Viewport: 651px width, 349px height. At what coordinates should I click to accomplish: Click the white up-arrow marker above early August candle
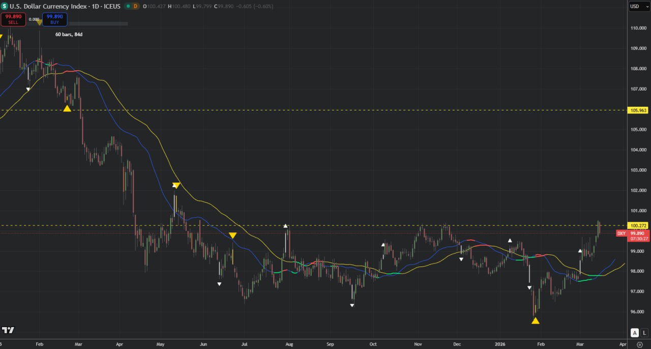point(286,225)
